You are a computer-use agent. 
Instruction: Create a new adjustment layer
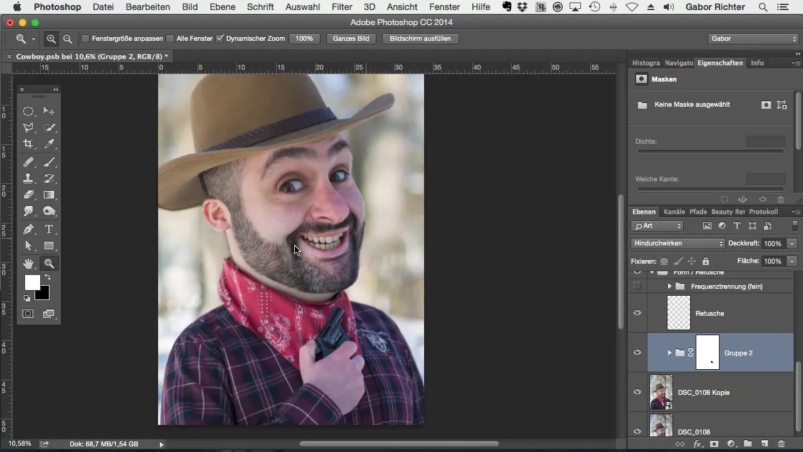(x=731, y=444)
